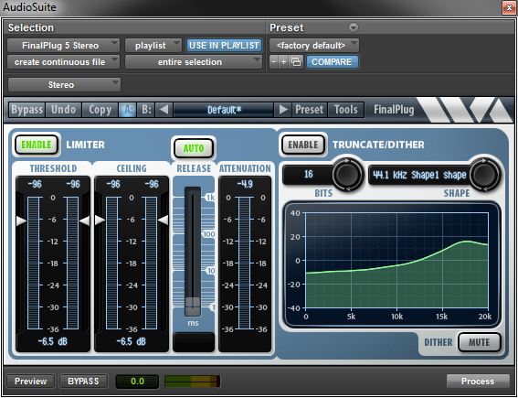Screen dimensions: 518x398
Task: Click the next preset right arrow
Action: coord(283,110)
